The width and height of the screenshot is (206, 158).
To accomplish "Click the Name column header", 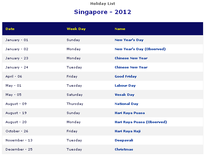I will pyautogui.click(x=120, y=29).
